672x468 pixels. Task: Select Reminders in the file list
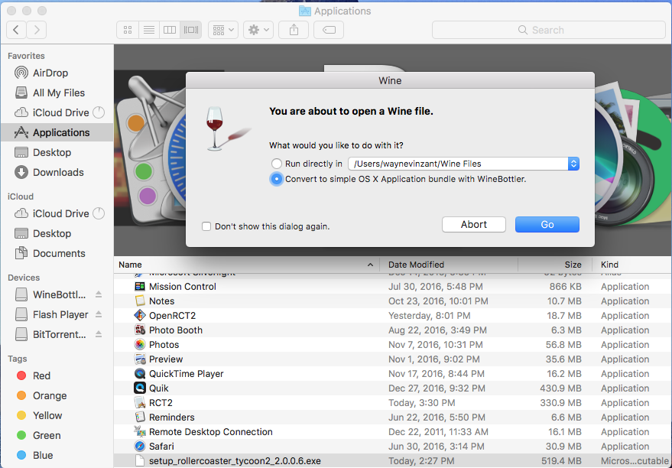click(x=392, y=418)
